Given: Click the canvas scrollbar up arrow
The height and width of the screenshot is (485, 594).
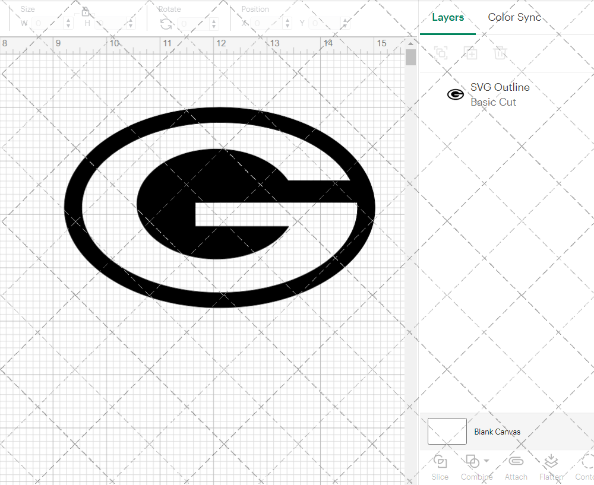Looking at the screenshot, I should (410, 43).
